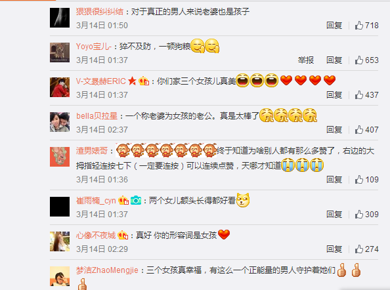Viewport: 390px width, 290px height.
Task: View V-文晟赫ERIC's avatar picture
Action: tap(60, 87)
